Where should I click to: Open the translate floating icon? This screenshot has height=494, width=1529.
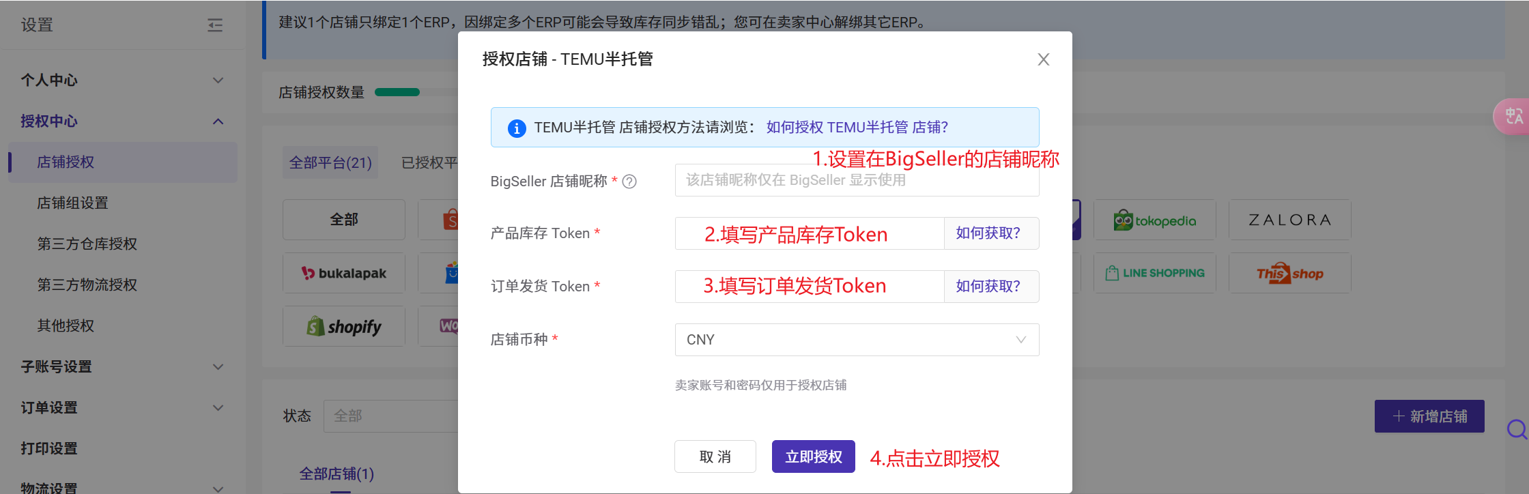coord(1513,116)
